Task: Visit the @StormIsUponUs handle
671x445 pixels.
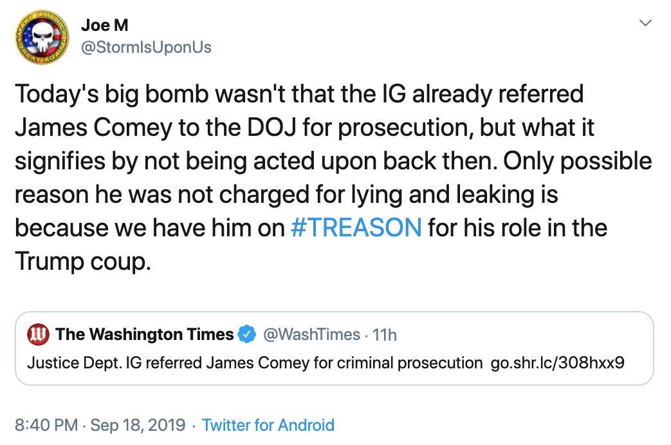Action: [x=146, y=47]
